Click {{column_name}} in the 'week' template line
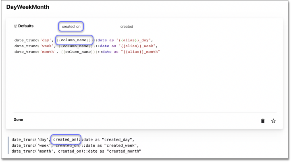 click(x=77, y=46)
